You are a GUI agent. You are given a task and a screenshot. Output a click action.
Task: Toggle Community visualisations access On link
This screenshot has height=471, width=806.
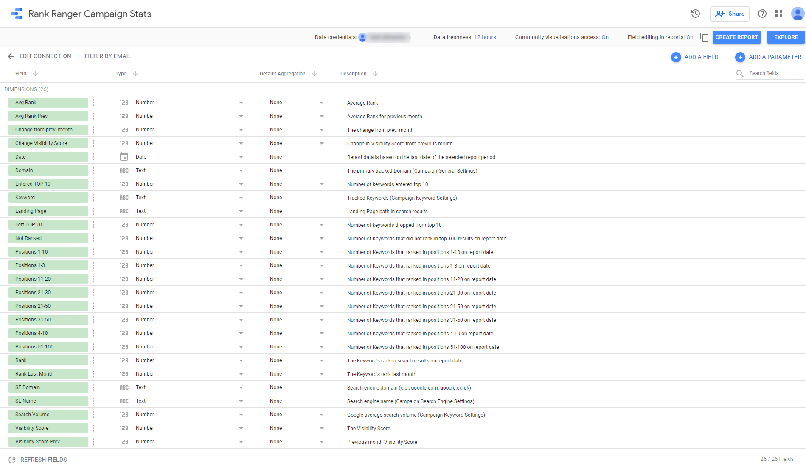[605, 37]
